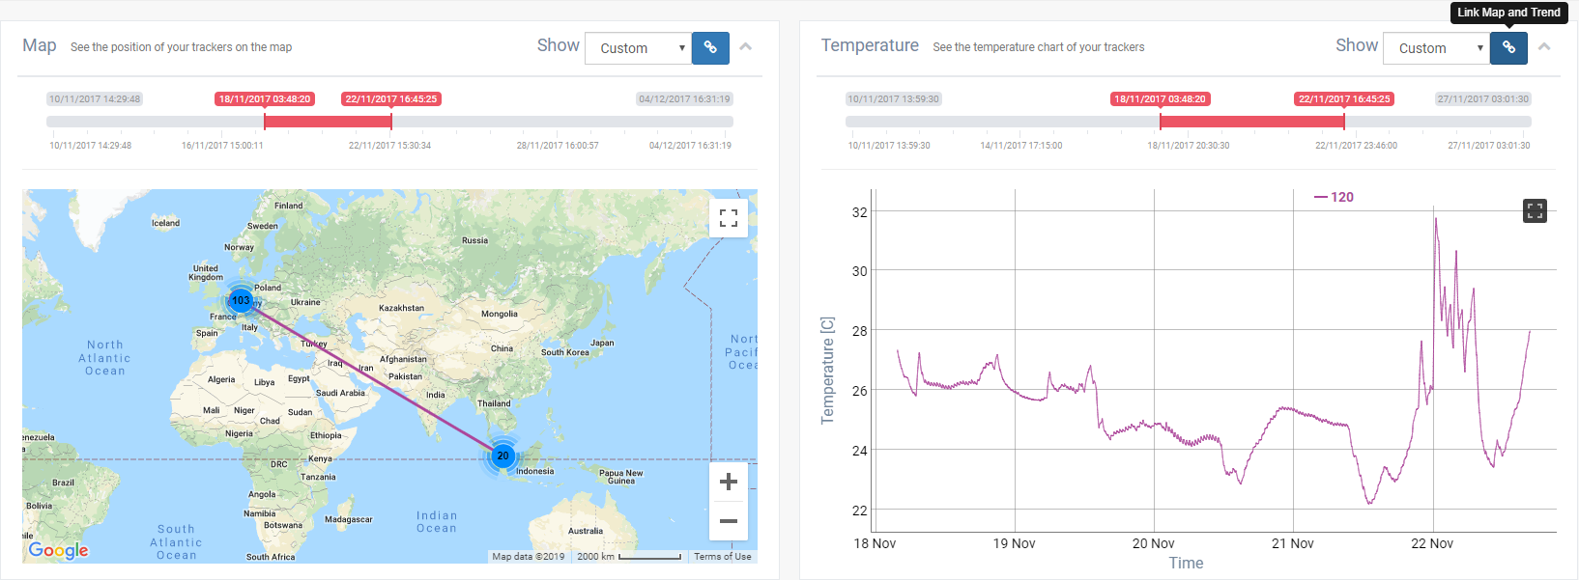Click the Map timeline end handle 22/11/2017
The height and width of the screenshot is (580, 1579).
point(391,121)
